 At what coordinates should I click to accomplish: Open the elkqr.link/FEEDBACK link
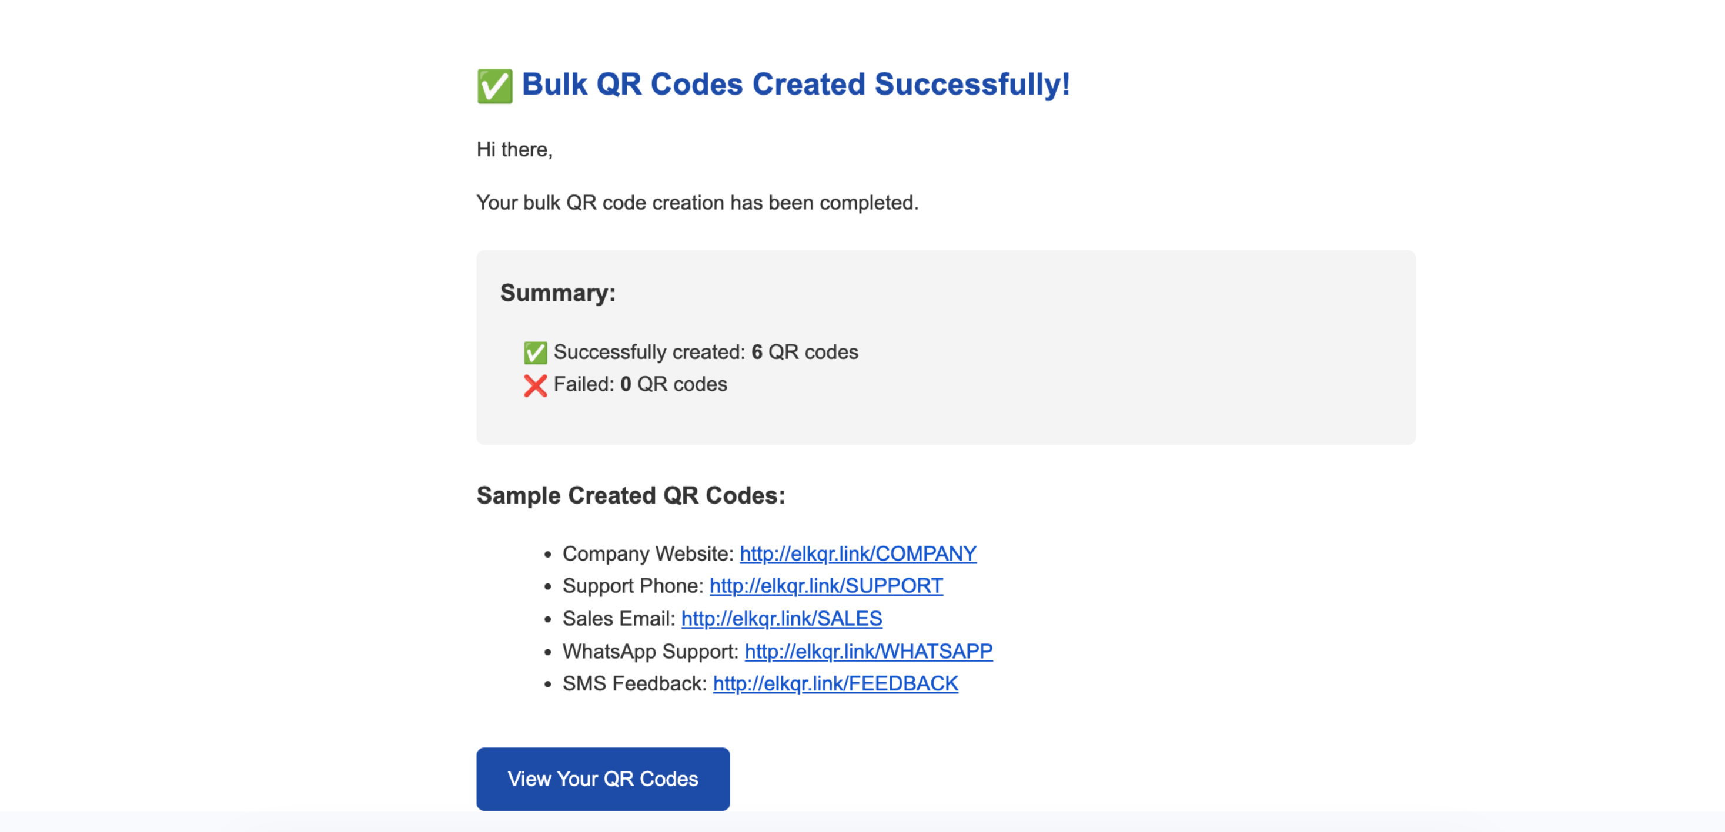click(x=835, y=683)
